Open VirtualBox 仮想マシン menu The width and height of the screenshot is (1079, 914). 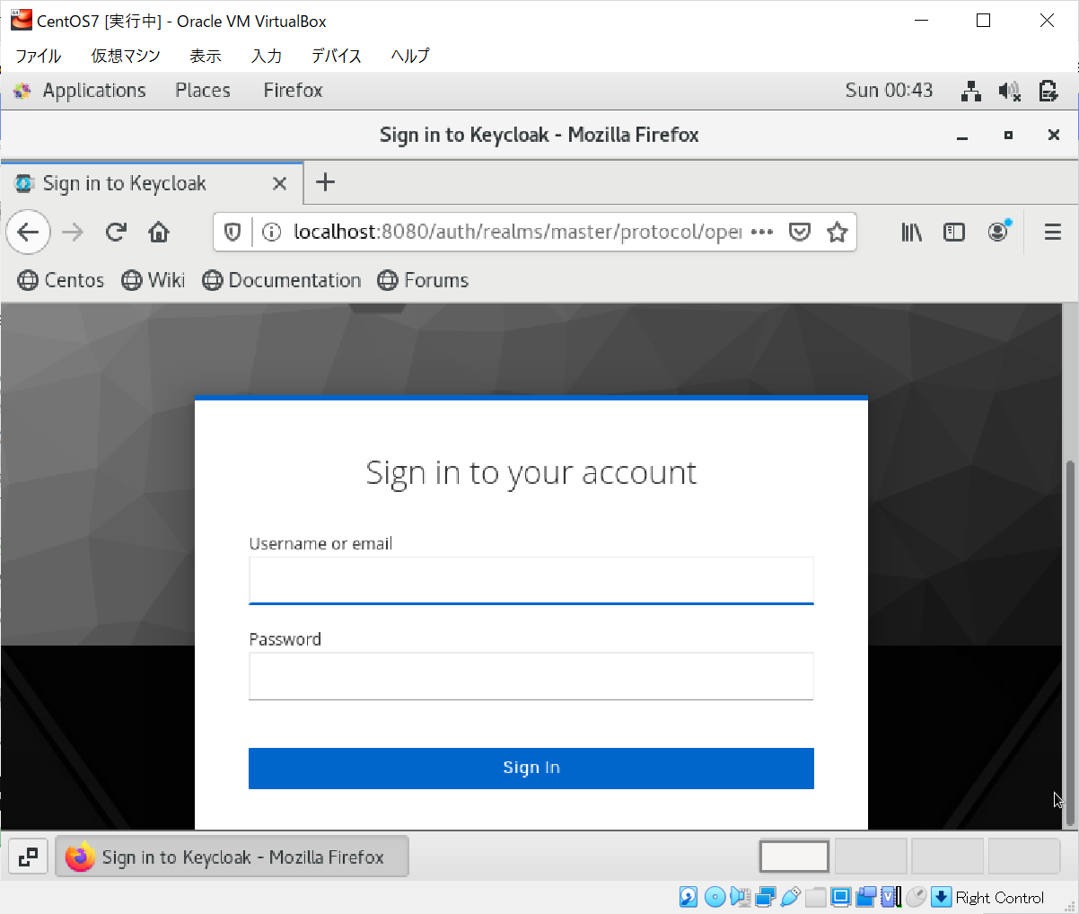(x=126, y=56)
